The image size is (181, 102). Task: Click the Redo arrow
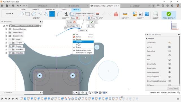(x=24, y=6)
